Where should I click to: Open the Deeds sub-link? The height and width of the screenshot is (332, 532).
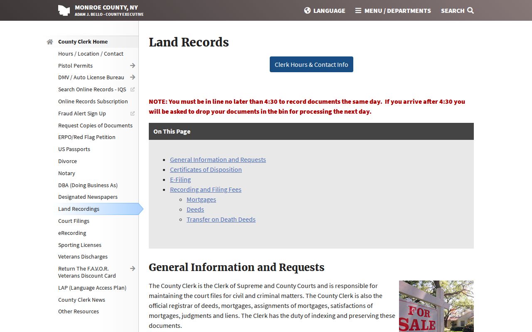(195, 209)
